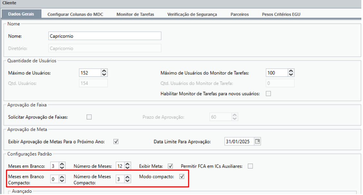Enable Permitir FCA em ICs Auxiliares
The image size is (363, 195).
click(250, 166)
